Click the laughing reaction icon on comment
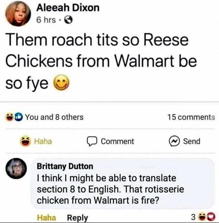Viewport: 219px width, 223px height. tap(202, 217)
